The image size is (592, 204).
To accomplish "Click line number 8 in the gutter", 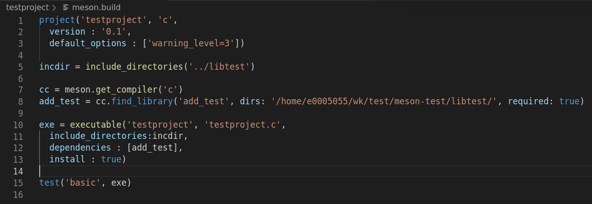I will coord(20,102).
